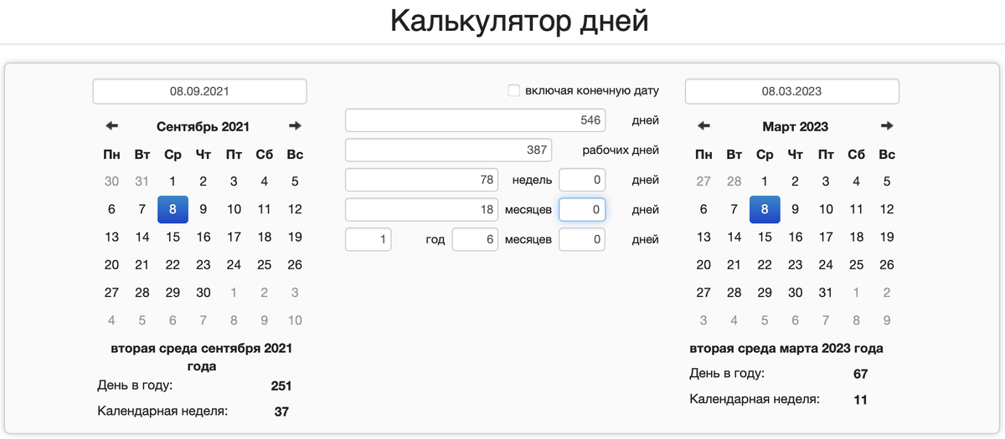Click day-of-year value 251
Screen dimensions: 1005x439
[x=281, y=386]
